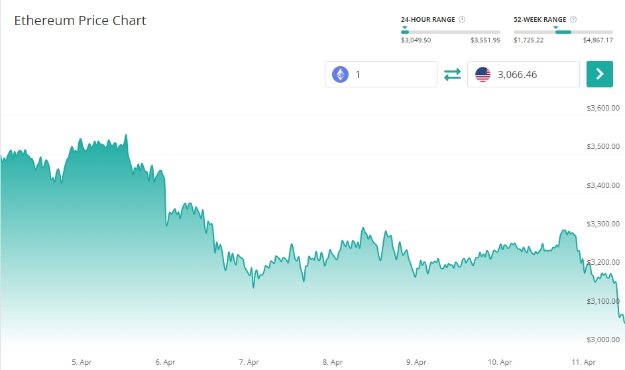Focus the USD value field showing 3,066.46
Image resolution: width=625 pixels, height=370 pixels.
point(534,74)
